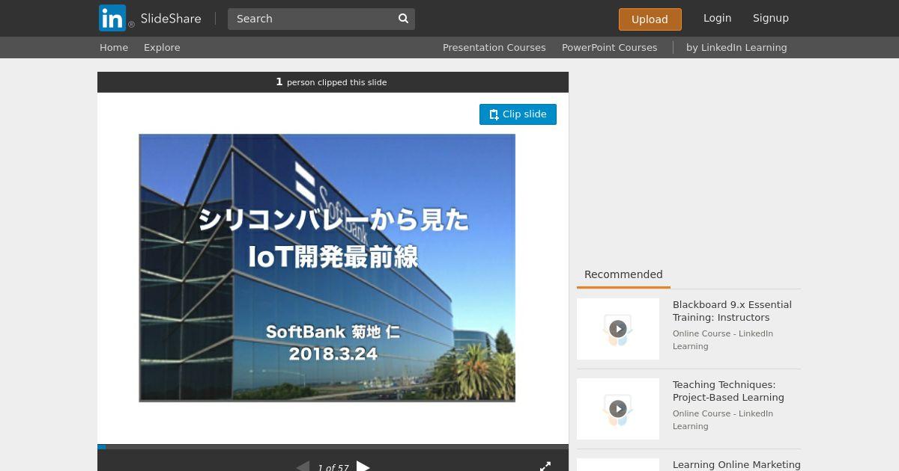Open Blackboard 9.x Essential Training: Instructors
The height and width of the screenshot is (471, 899).
(x=732, y=311)
